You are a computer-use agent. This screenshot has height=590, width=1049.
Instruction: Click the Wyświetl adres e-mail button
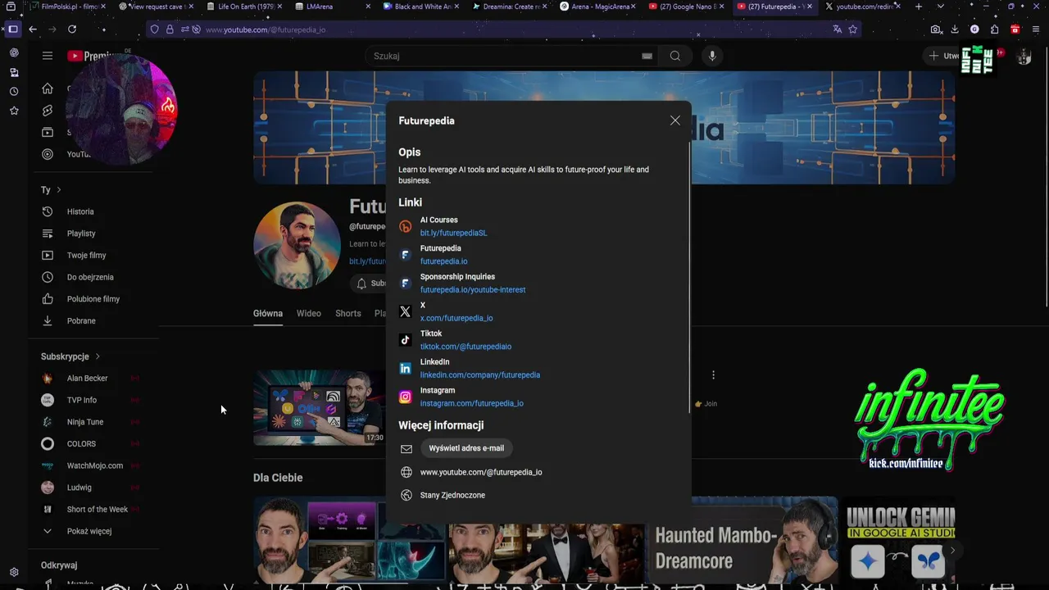466,448
